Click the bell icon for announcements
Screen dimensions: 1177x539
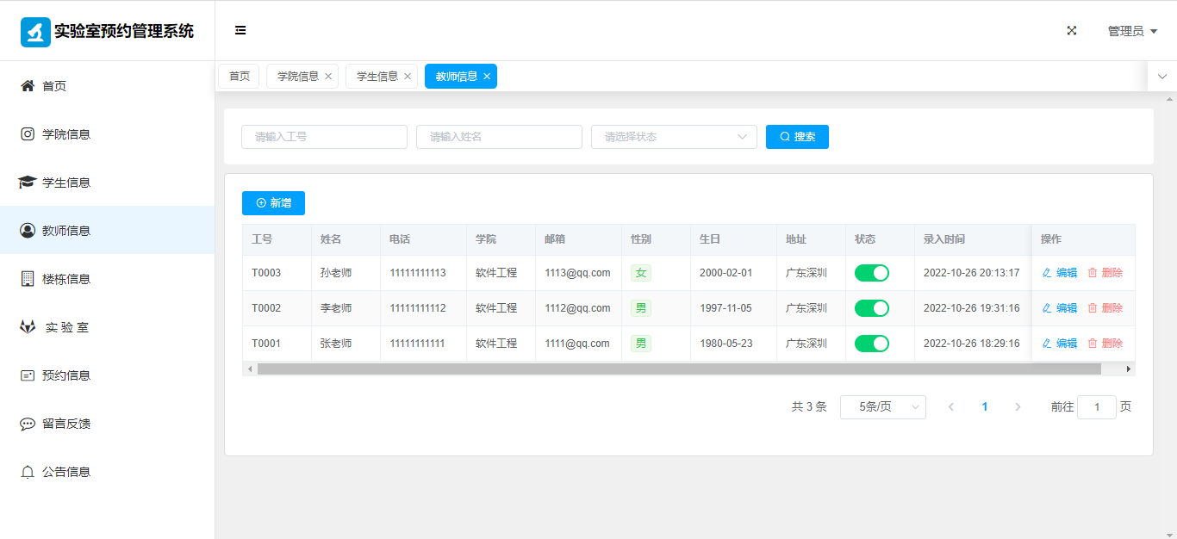click(28, 472)
